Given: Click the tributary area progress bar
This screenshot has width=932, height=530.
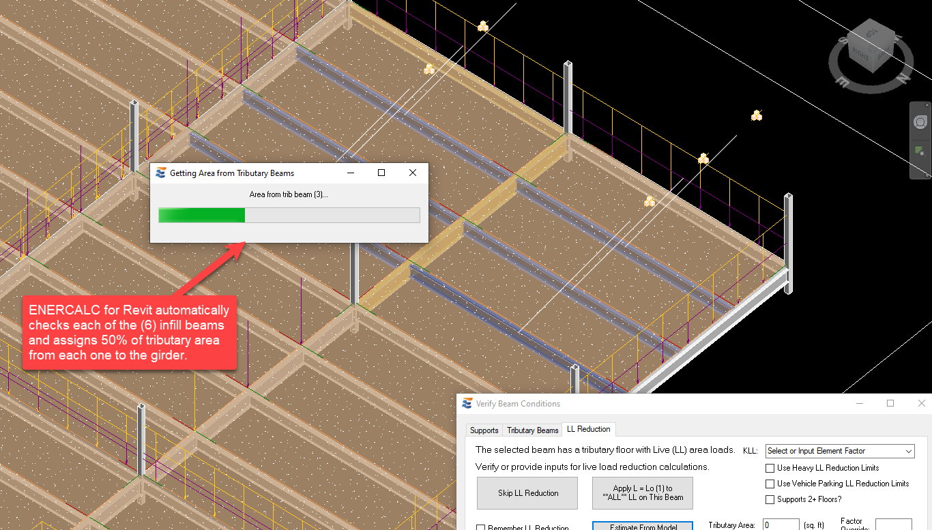Looking at the screenshot, I should click(289, 216).
